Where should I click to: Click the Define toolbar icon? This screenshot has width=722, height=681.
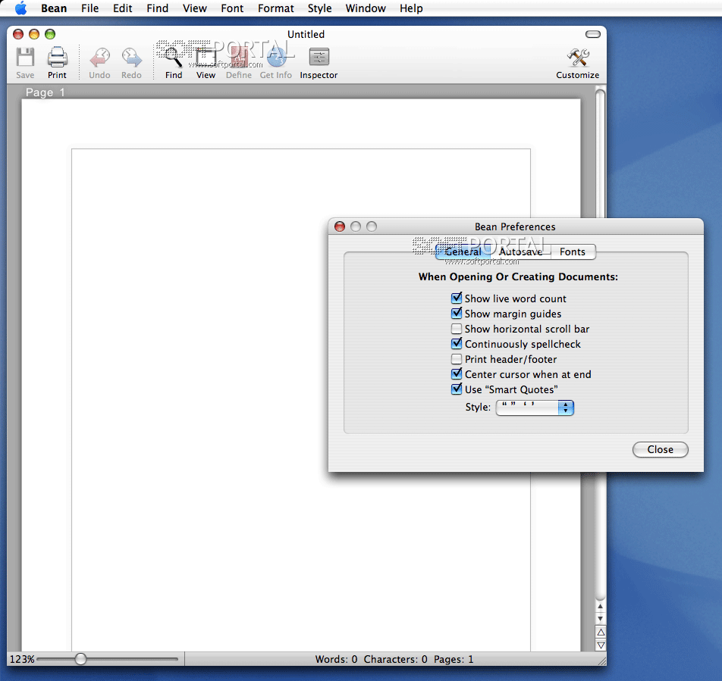click(x=238, y=58)
